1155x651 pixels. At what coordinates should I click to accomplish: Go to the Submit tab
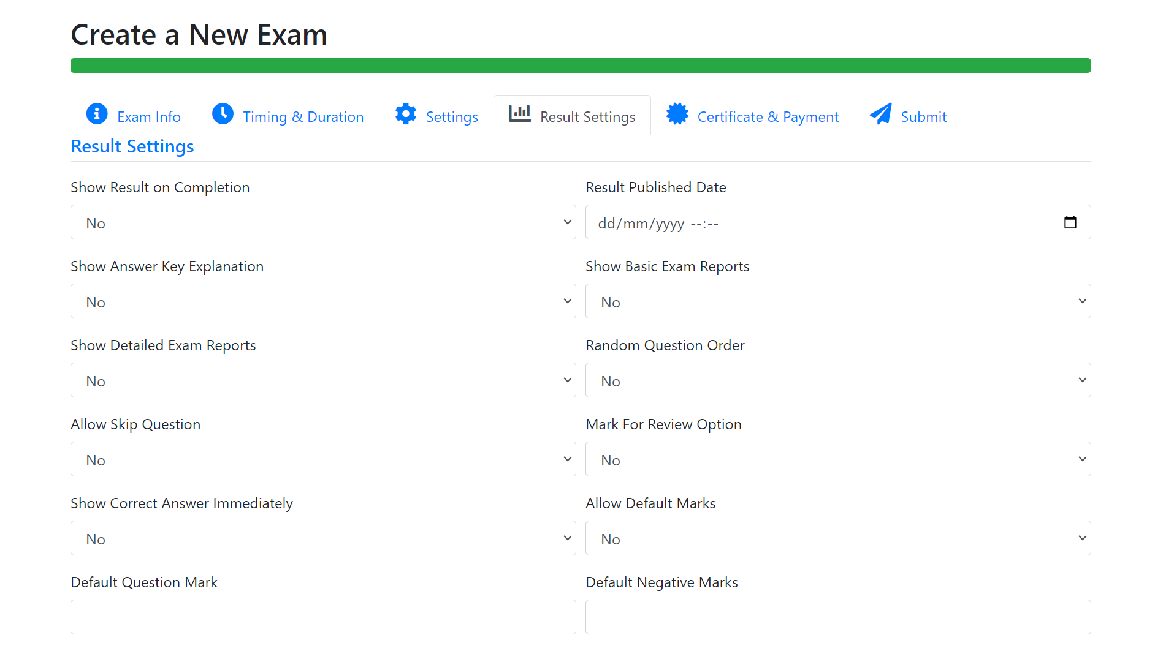(x=923, y=117)
